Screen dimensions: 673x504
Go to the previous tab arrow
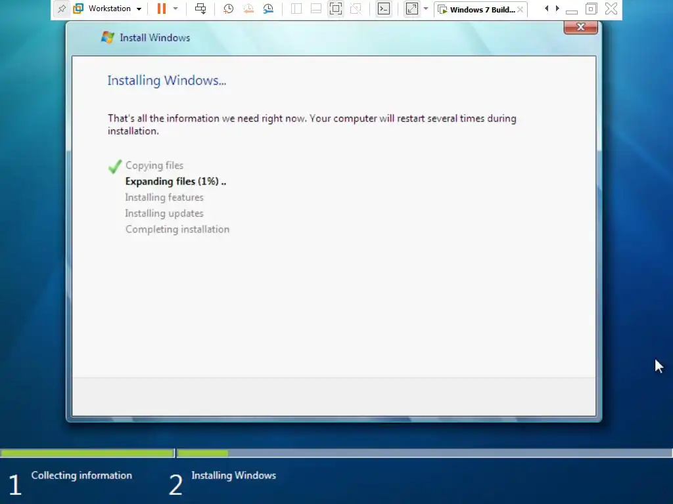[x=546, y=9]
